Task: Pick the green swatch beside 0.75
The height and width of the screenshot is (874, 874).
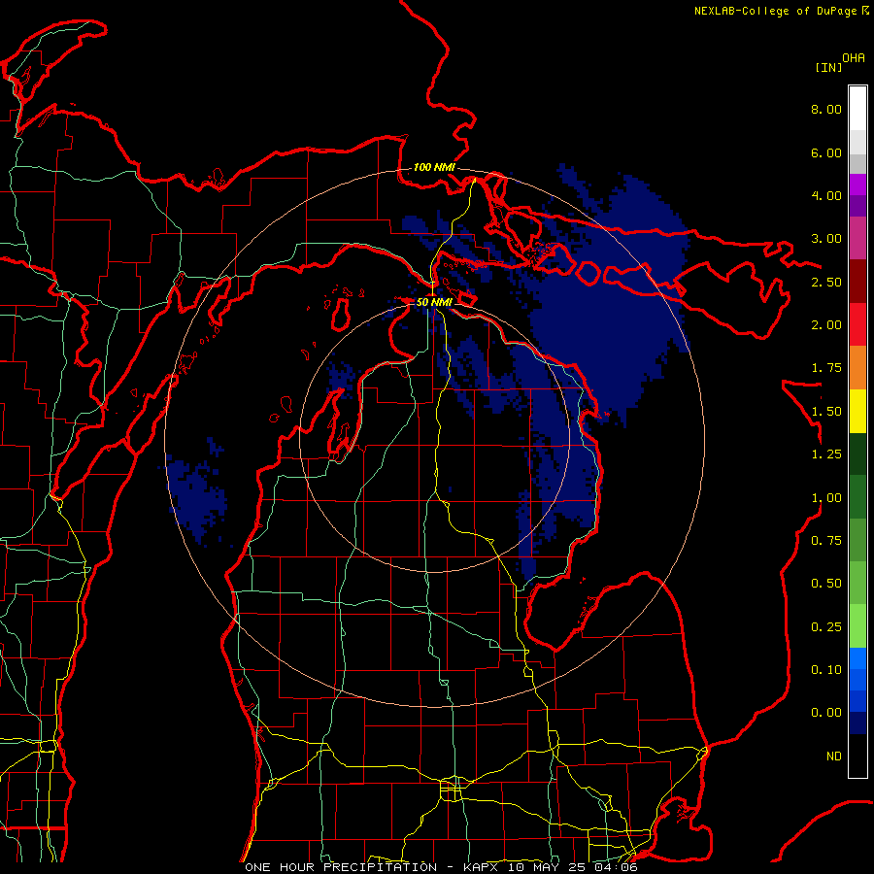Action: 857,541
